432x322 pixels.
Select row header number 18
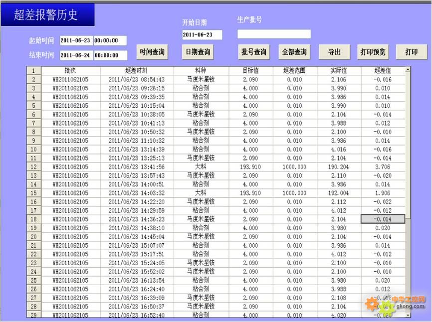click(33, 219)
